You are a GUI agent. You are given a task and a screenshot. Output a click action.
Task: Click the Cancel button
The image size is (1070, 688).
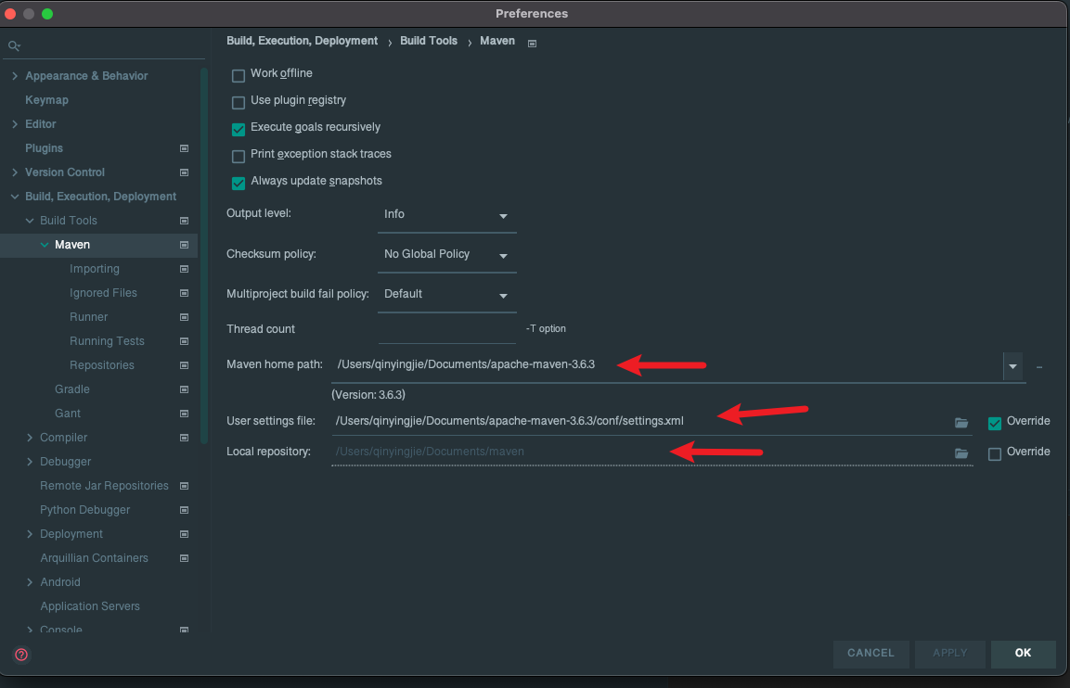[x=870, y=653]
